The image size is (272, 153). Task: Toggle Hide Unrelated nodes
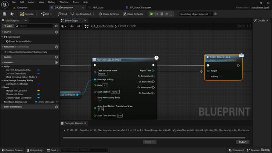[x=81, y=14]
